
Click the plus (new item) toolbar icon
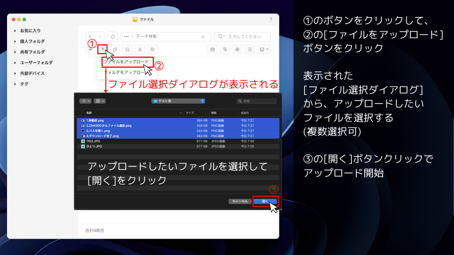pos(90,49)
